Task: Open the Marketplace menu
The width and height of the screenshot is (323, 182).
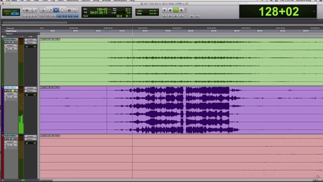Action: click(120, 1)
